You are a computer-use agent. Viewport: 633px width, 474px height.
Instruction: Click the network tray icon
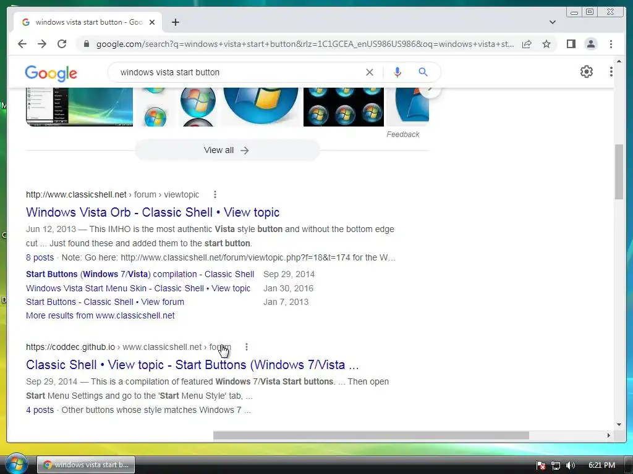[556, 465]
